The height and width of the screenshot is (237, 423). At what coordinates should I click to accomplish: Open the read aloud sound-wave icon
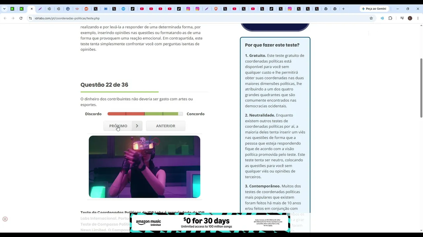[382, 18]
